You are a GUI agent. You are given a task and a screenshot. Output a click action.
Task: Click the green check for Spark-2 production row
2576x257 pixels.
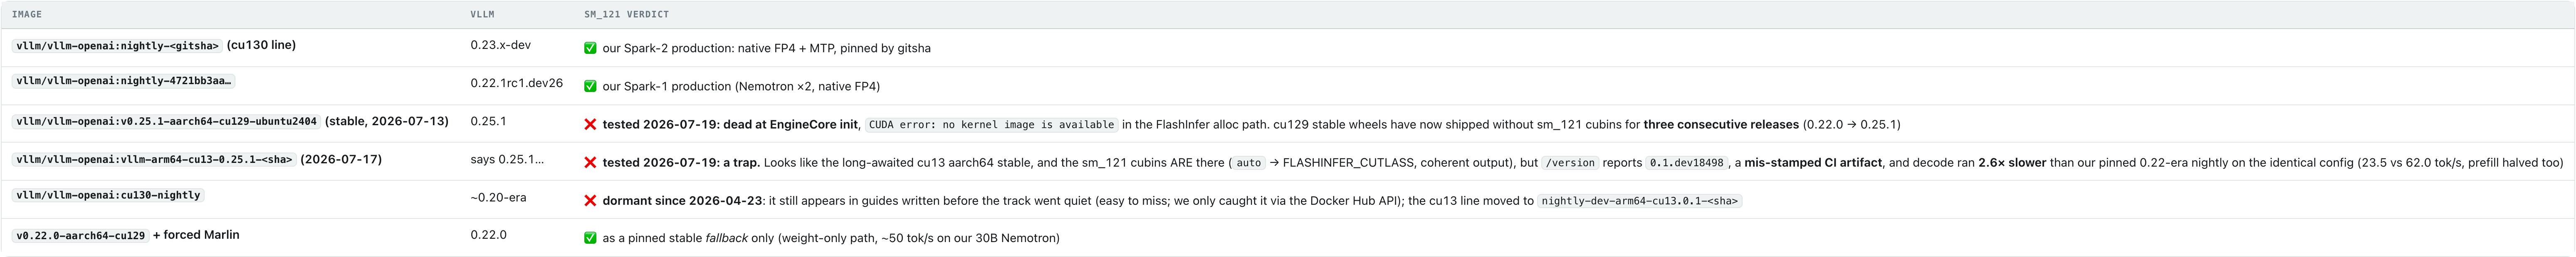click(590, 48)
